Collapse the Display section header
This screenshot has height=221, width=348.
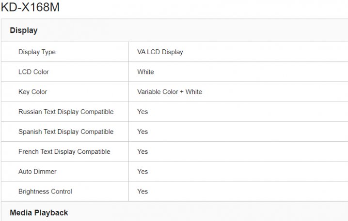pos(24,30)
